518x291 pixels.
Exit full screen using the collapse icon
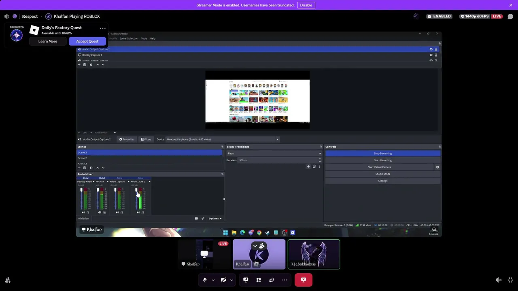tap(510, 280)
